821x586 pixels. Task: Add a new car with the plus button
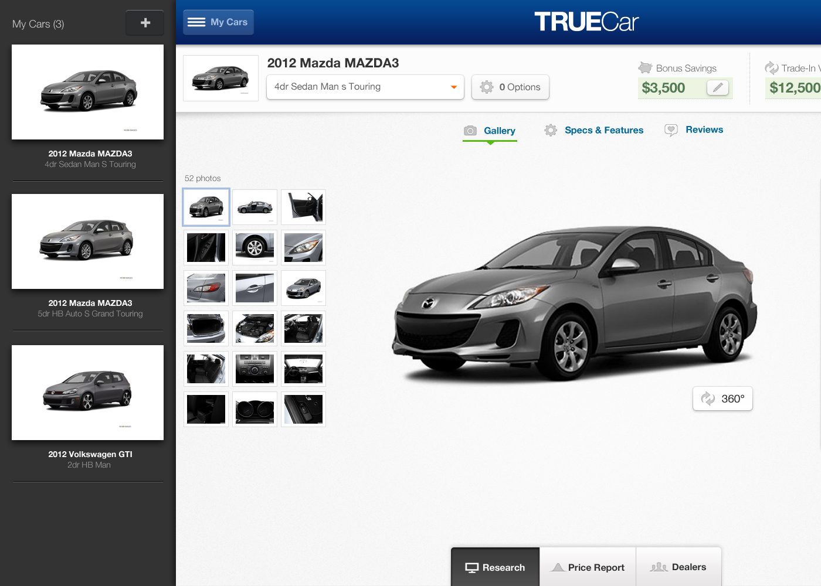(145, 22)
